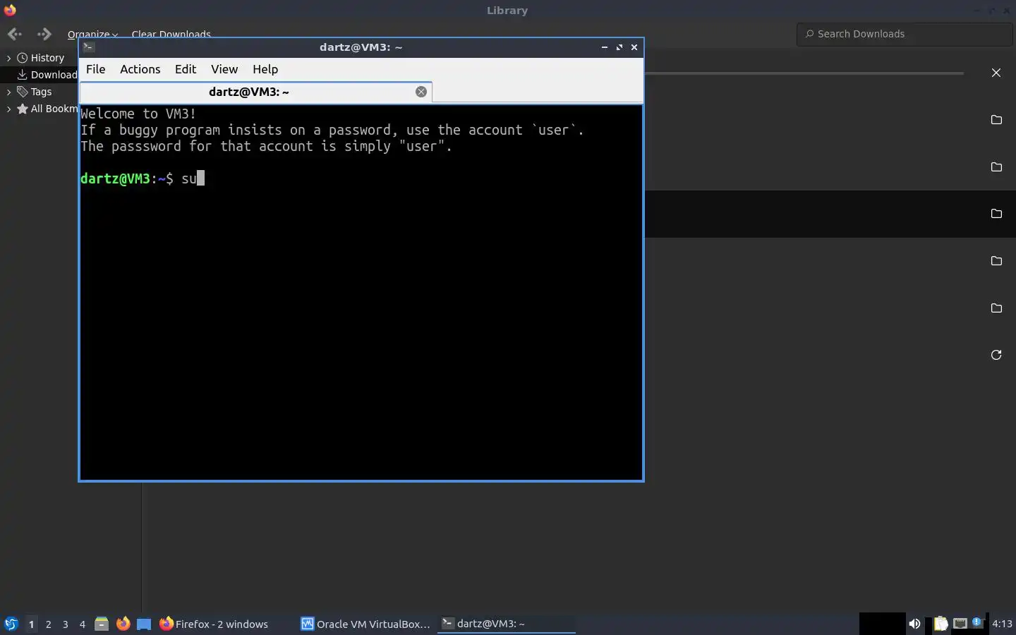Expand the Tags tree node
Screen dimensions: 1016x635
tap(8, 92)
